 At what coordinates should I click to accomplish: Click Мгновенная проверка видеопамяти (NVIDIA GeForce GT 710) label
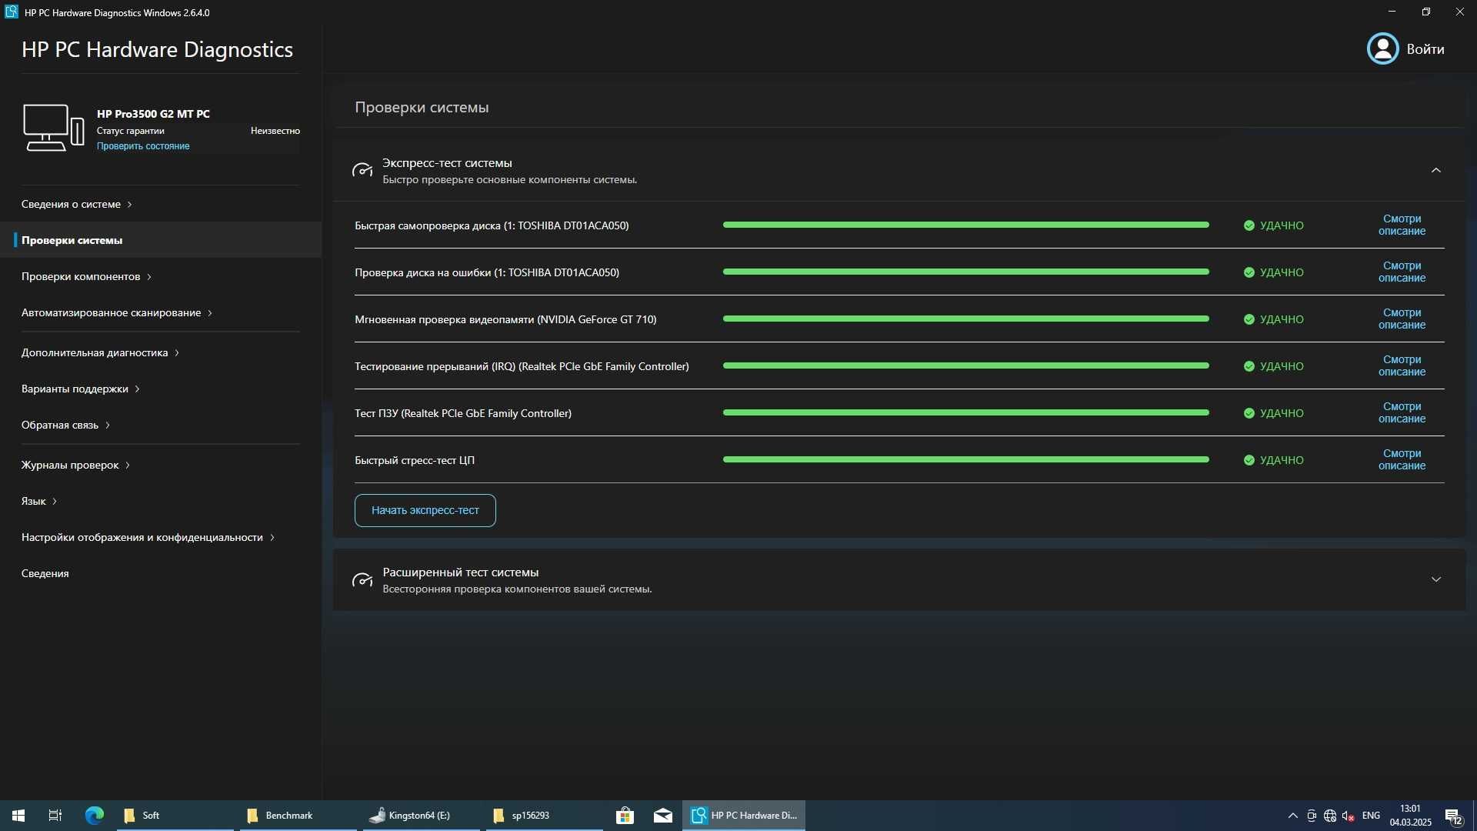tap(505, 319)
